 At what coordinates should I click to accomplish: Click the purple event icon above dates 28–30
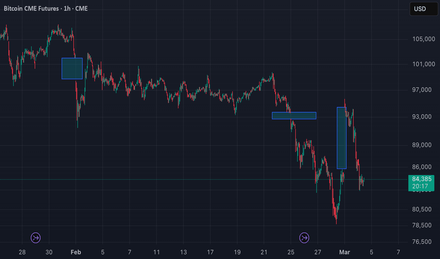coord(35,238)
